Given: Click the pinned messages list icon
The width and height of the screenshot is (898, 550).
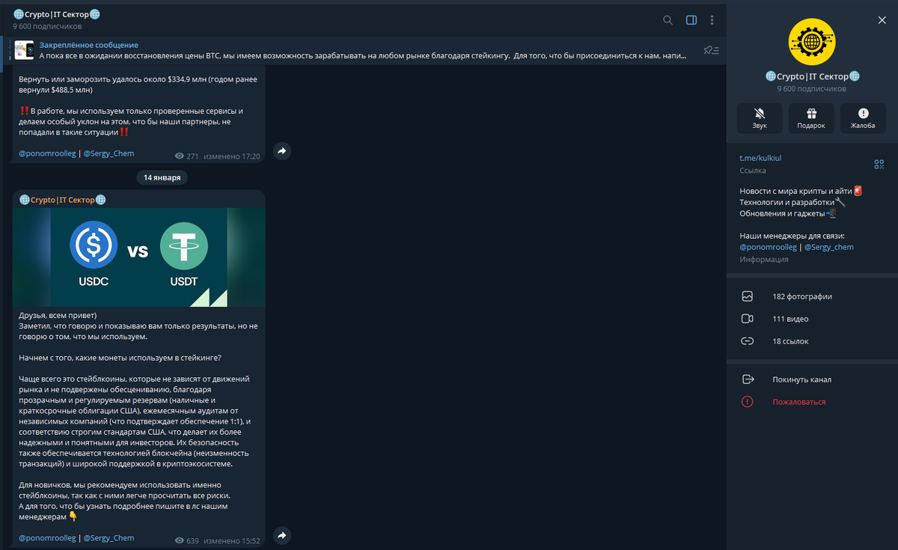Looking at the screenshot, I should point(711,50).
